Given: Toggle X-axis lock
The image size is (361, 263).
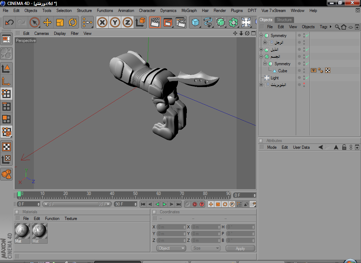Looking at the screenshot, I should pyautogui.click(x=102, y=23).
